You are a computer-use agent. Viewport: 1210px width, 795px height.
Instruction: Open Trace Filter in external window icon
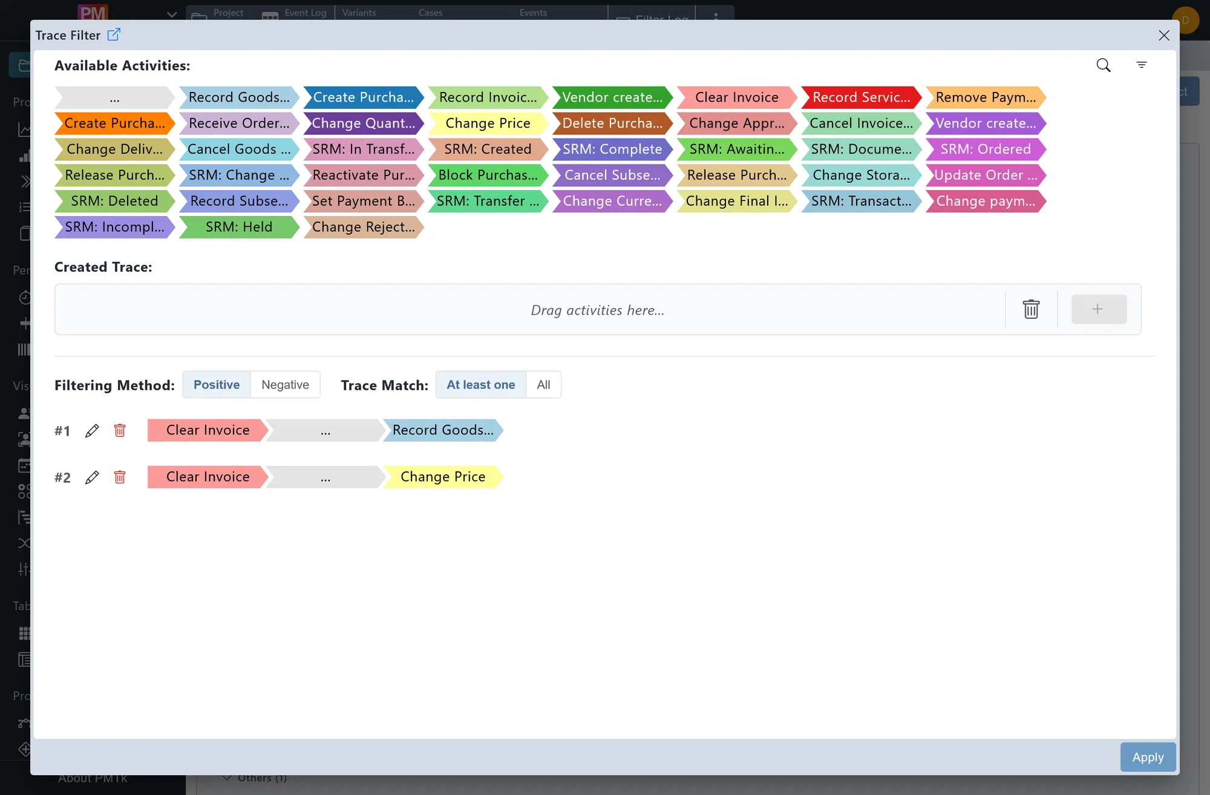(x=114, y=34)
